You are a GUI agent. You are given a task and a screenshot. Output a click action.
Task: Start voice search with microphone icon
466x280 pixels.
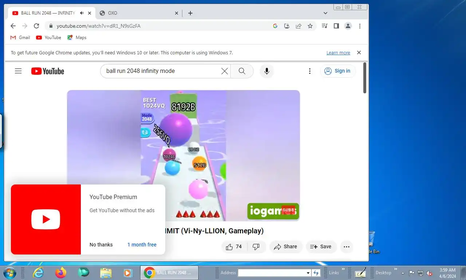(266, 71)
